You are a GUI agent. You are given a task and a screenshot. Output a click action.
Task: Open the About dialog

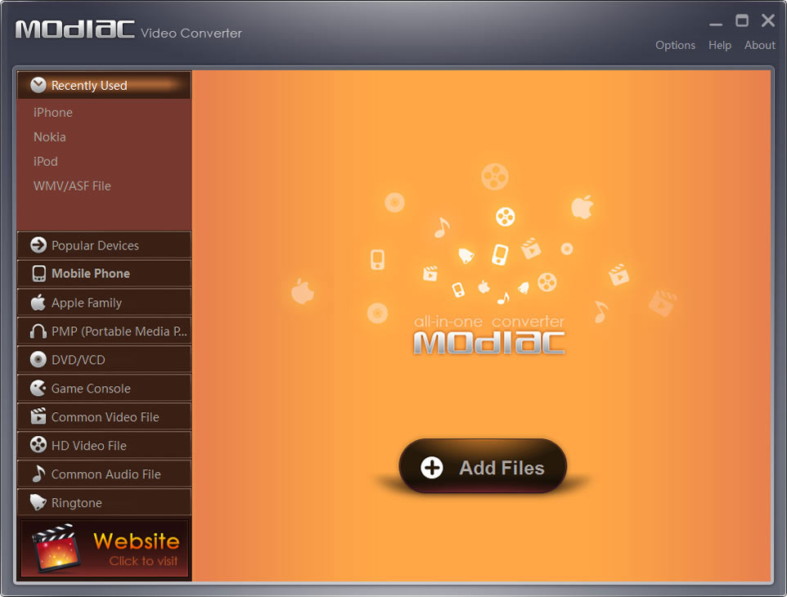pyautogui.click(x=759, y=45)
